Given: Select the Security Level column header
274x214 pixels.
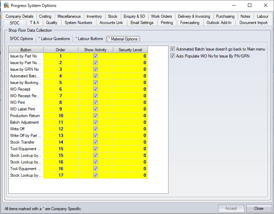Looking at the screenshot, I should tap(130, 50).
